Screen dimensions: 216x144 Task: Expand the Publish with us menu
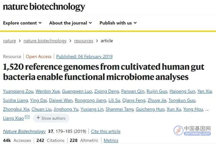pos(118,23)
